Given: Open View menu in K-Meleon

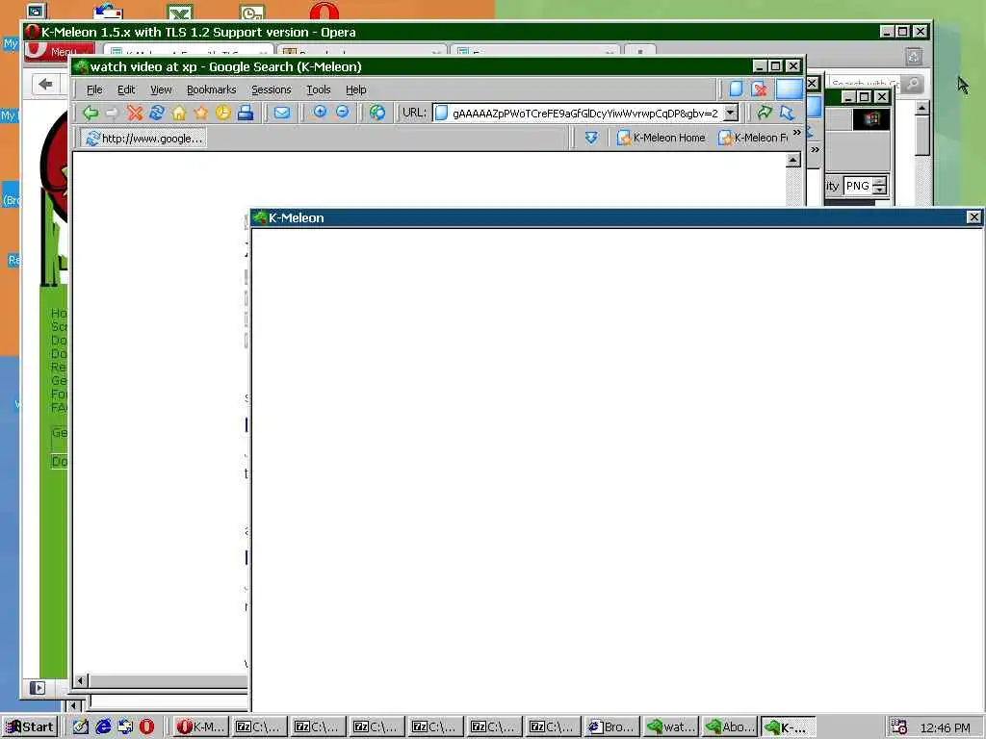Looking at the screenshot, I should click(161, 89).
